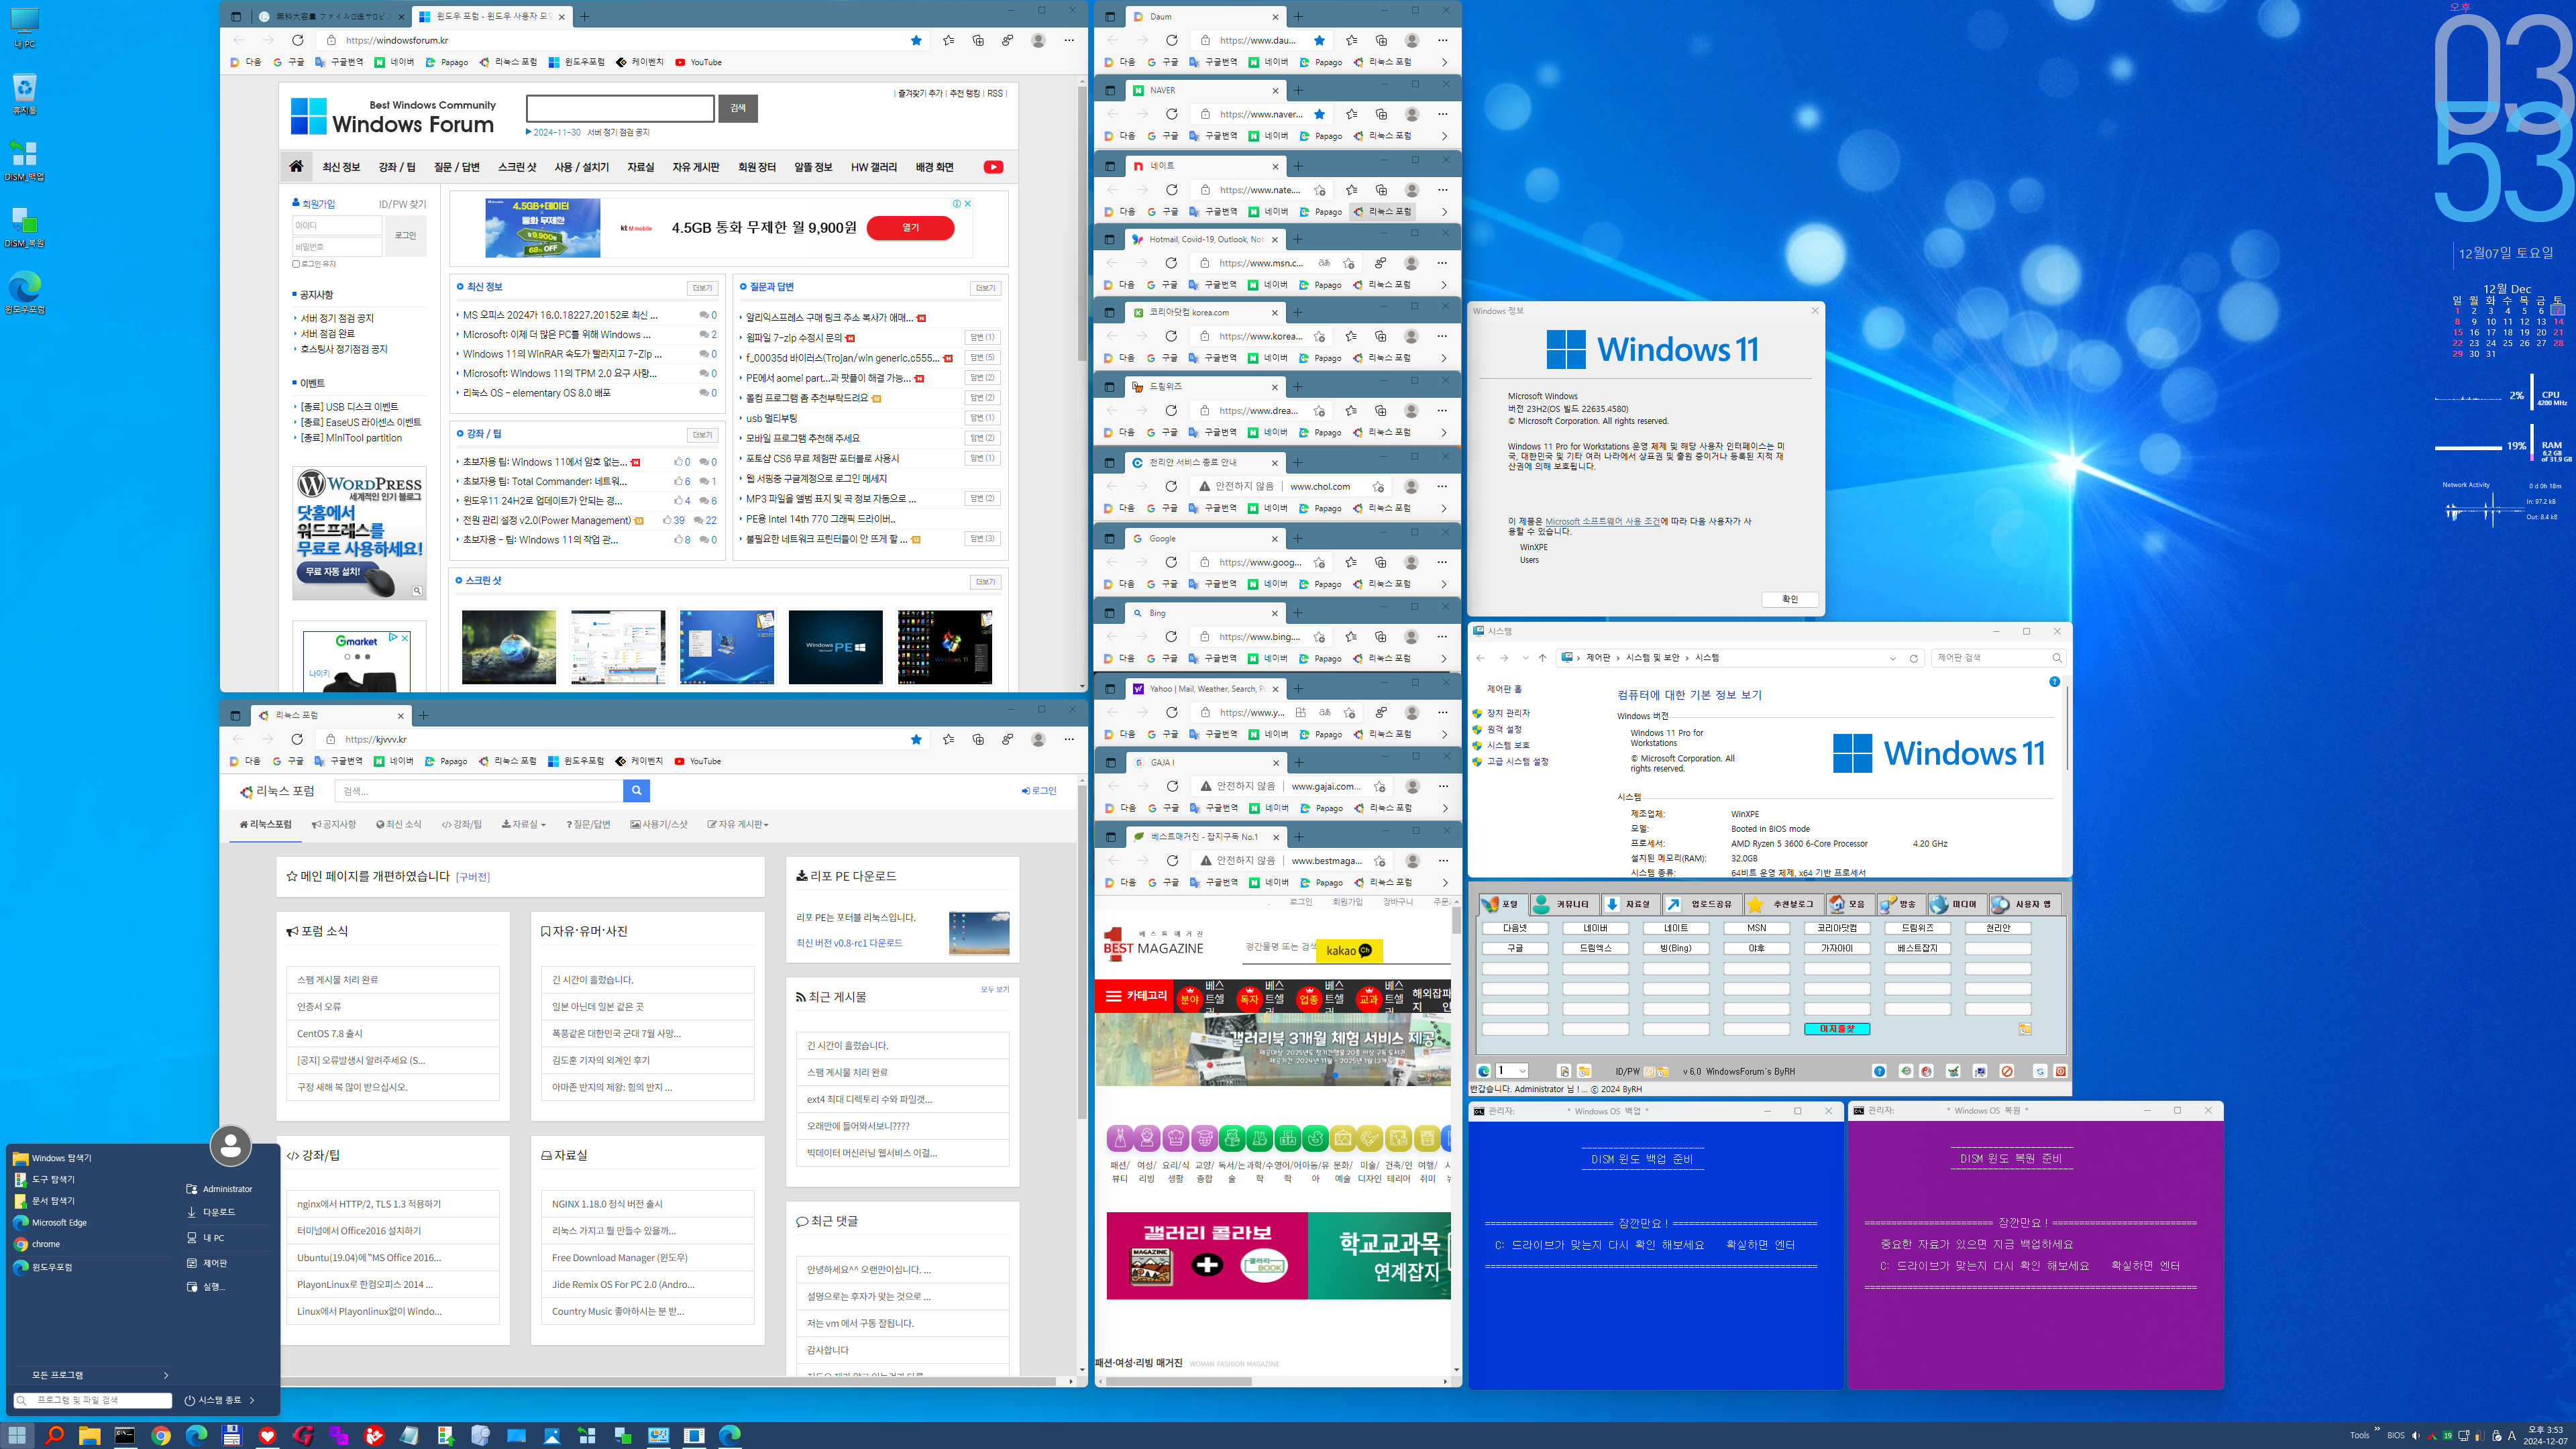Screen dimensions: 2576x1449
Task: Click the red heart icon on taskbar
Action: click(x=267, y=1435)
